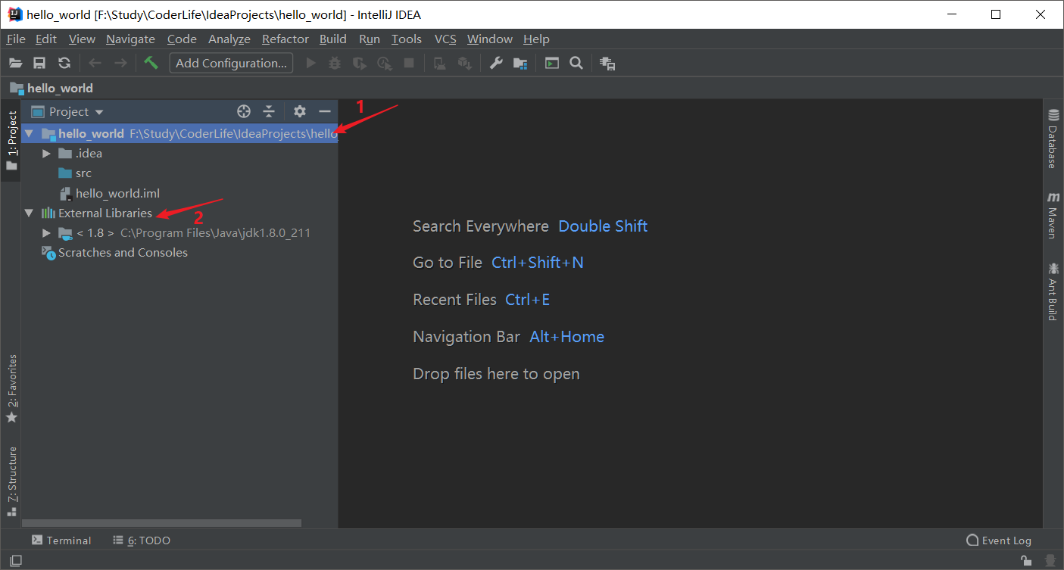Click the Locate target icon in Project panel
This screenshot has height=570, width=1064.
pos(244,111)
